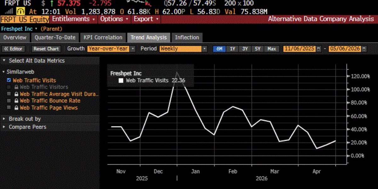
Task: Select the 5Y range button
Action: click(x=258, y=49)
